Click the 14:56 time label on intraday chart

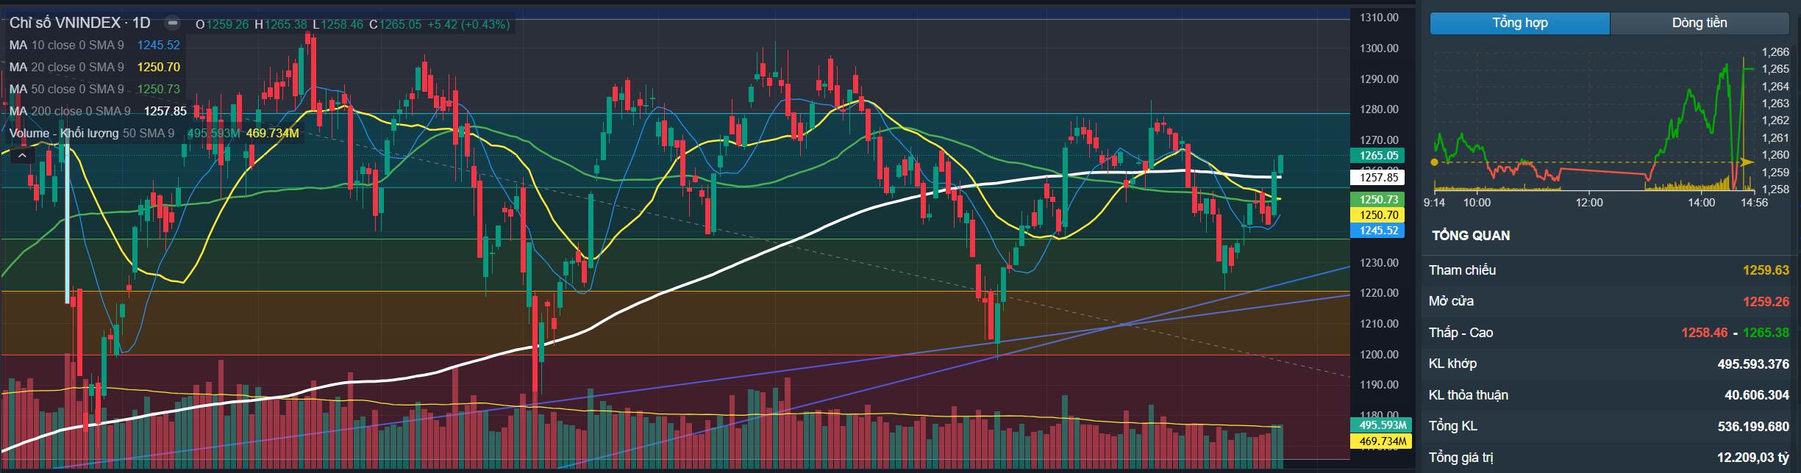(x=1754, y=202)
